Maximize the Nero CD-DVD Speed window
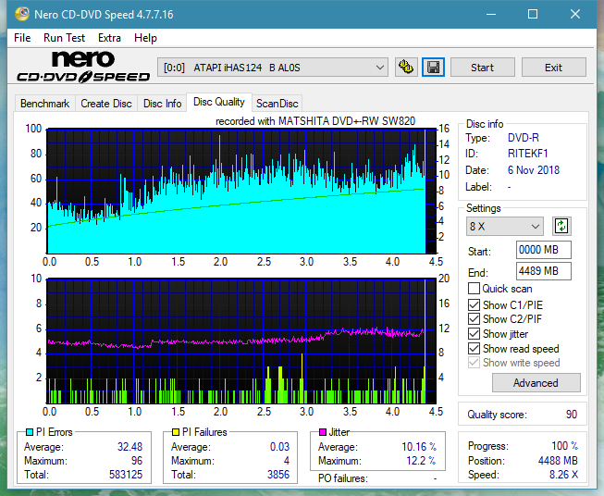The height and width of the screenshot is (496, 604). 533,14
